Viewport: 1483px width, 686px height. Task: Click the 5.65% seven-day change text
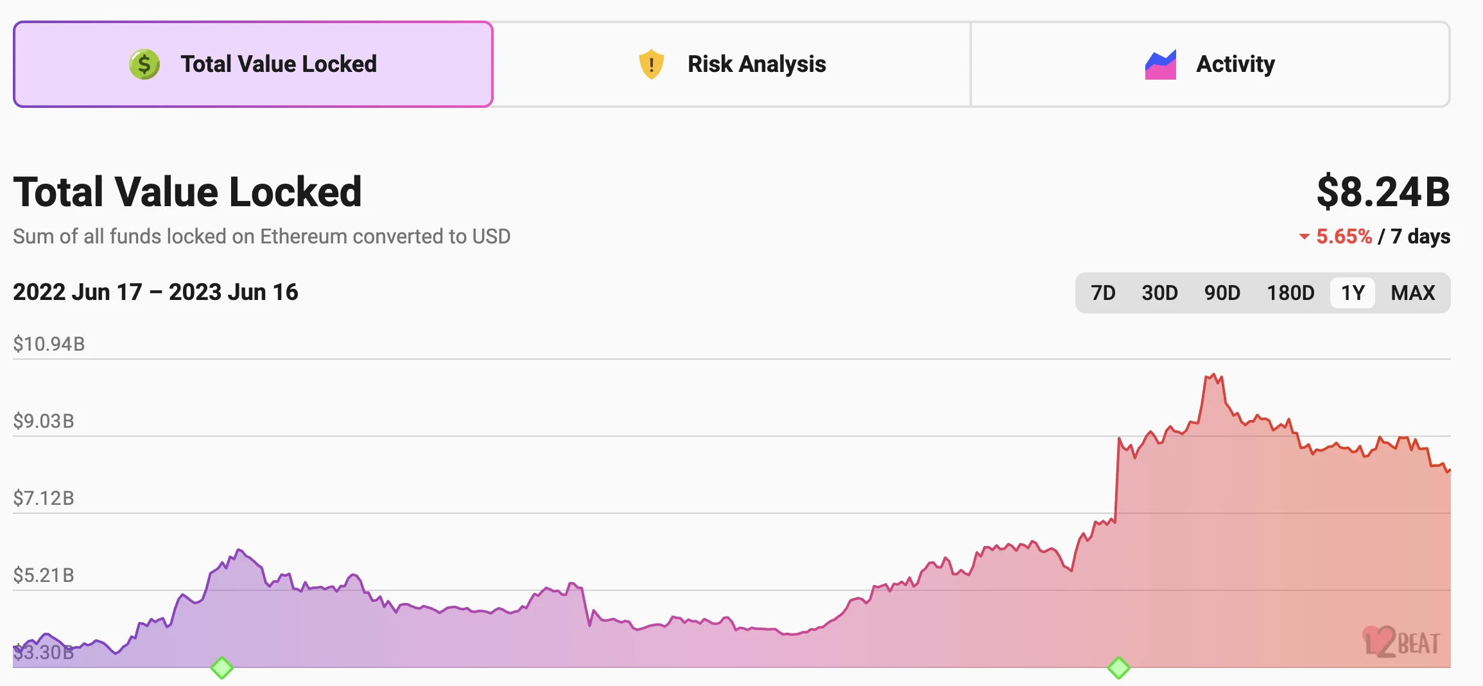click(1344, 237)
